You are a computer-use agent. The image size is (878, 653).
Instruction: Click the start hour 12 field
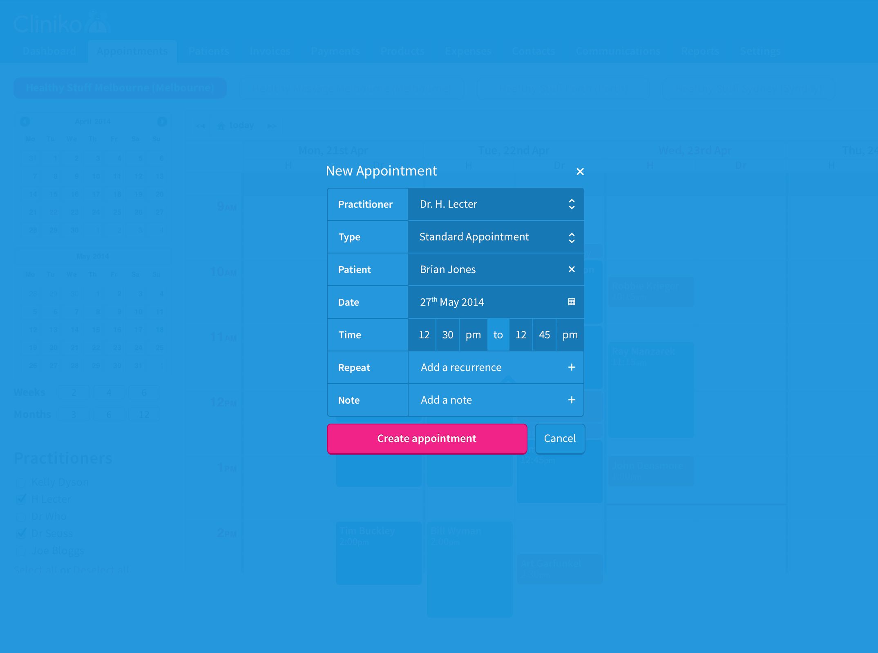(x=424, y=335)
